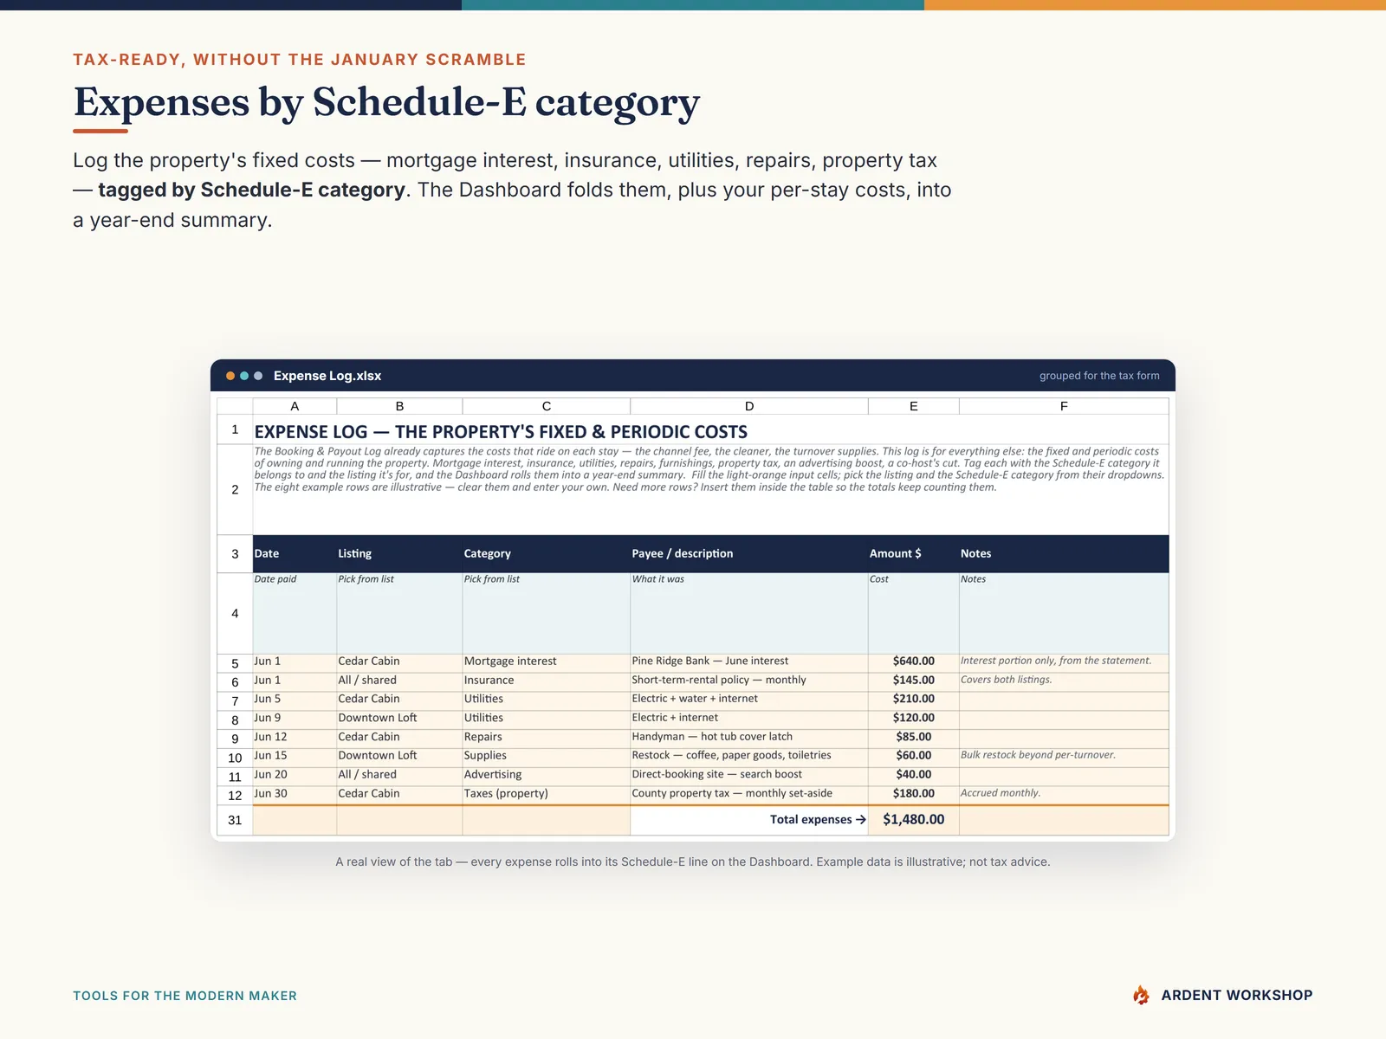Select column E header
Screen dimensions: 1386x1039
coord(914,406)
